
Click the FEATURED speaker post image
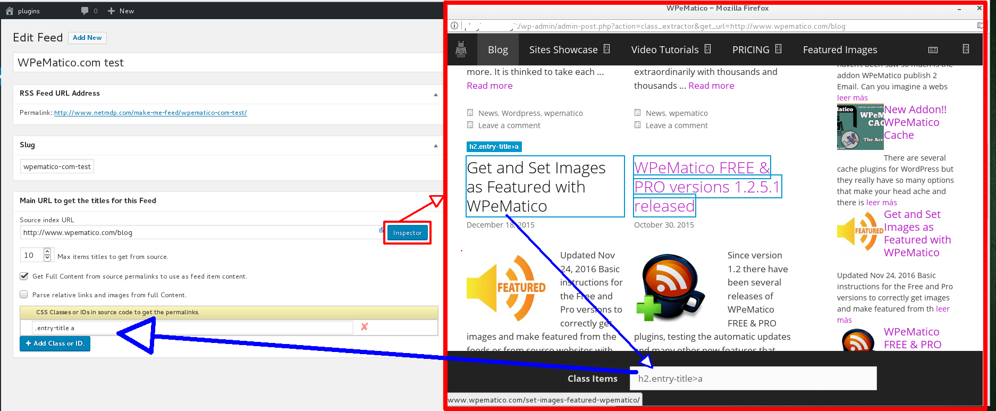pos(506,288)
